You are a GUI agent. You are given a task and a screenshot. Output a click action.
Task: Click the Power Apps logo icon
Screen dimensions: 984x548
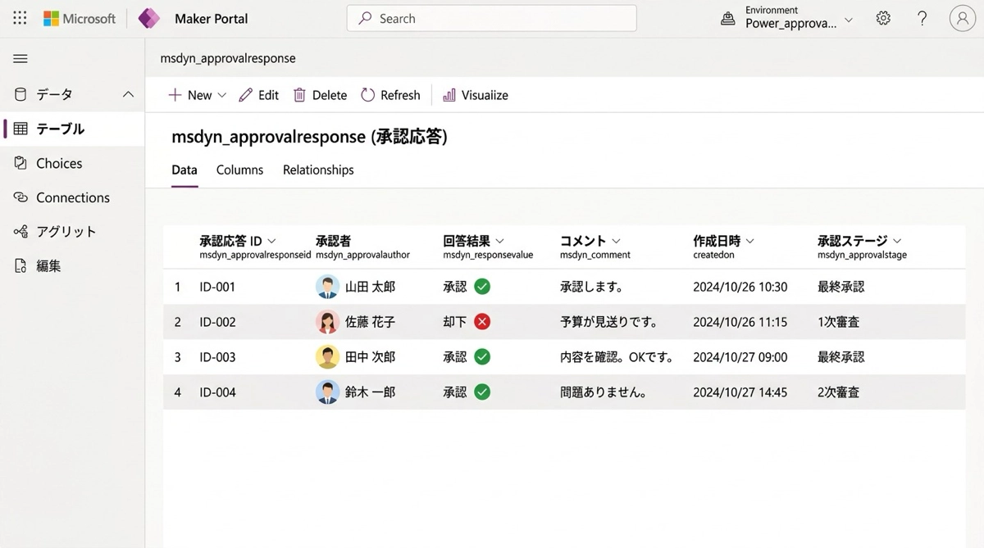149,18
